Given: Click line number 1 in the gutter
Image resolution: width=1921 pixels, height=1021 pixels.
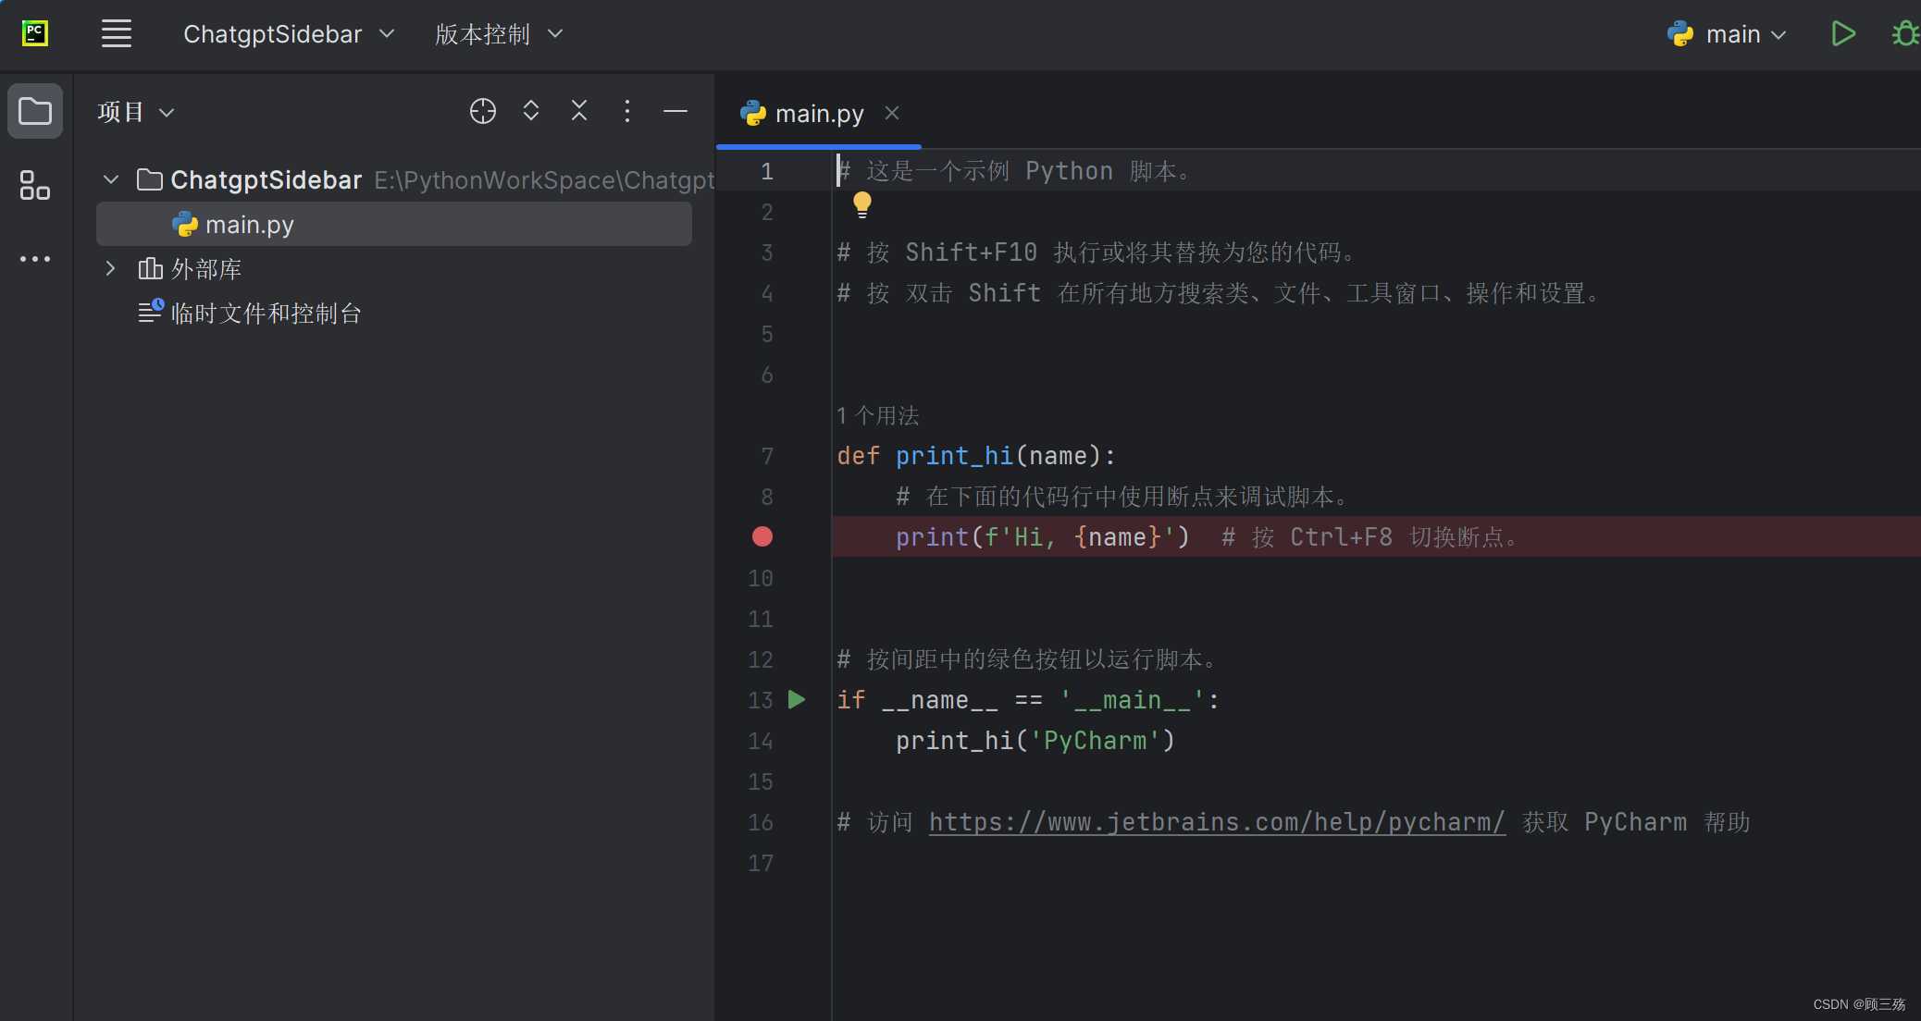Looking at the screenshot, I should coord(767,170).
